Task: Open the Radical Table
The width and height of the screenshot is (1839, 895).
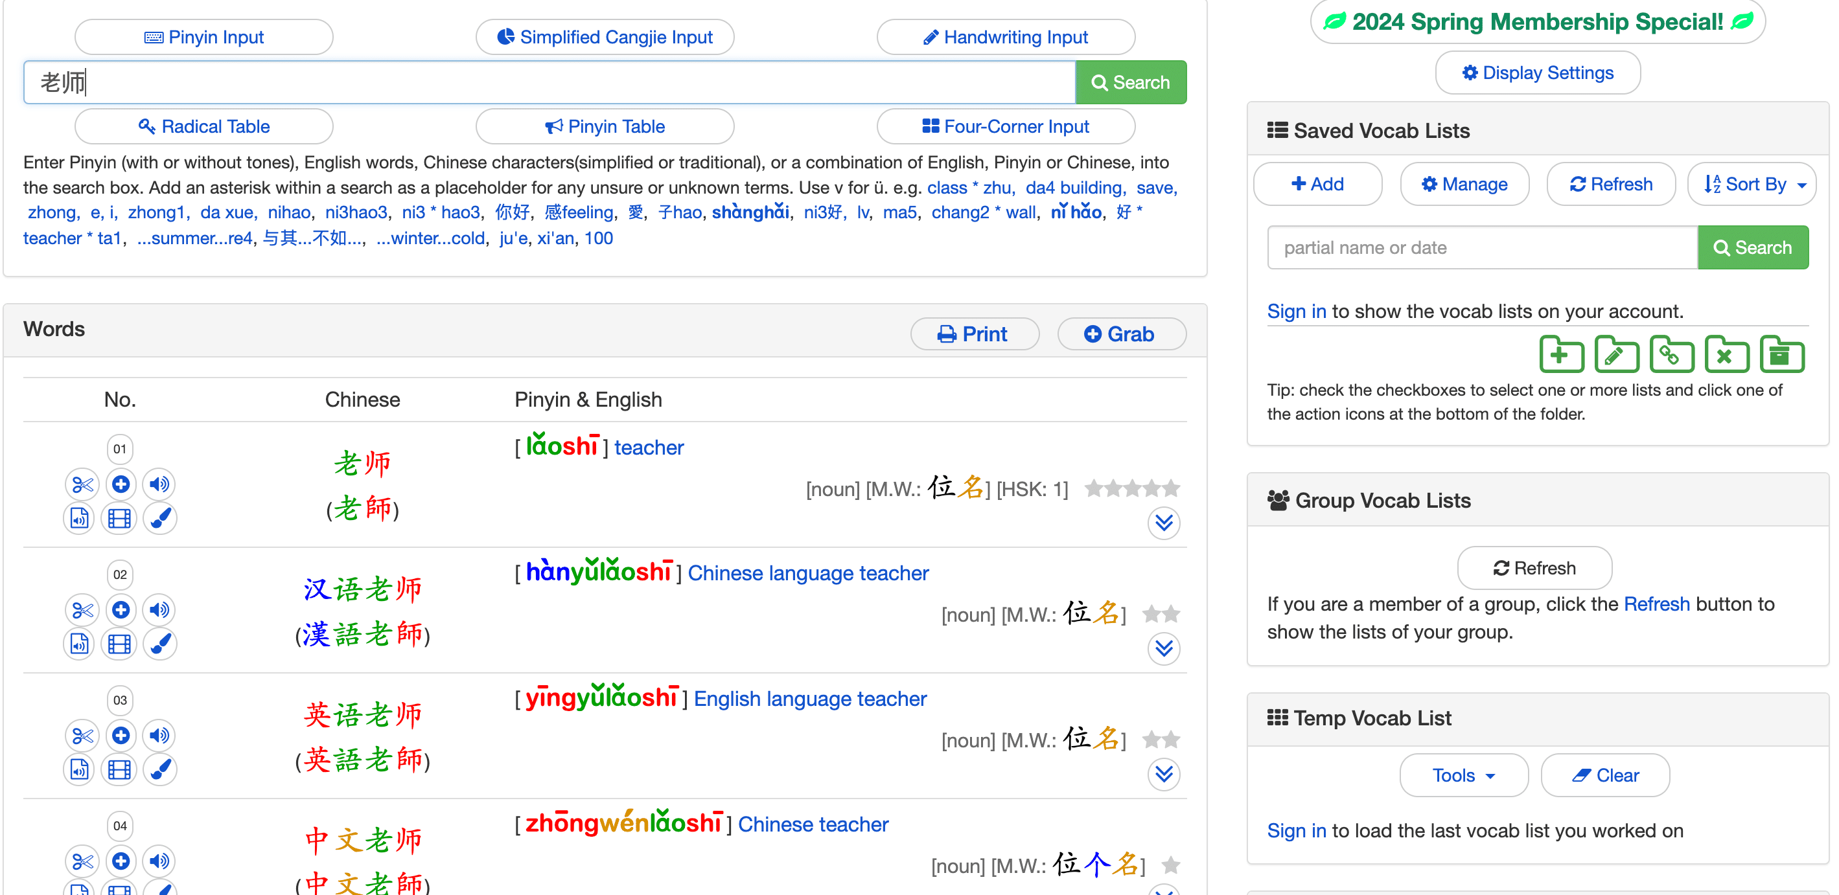Action: pos(204,126)
